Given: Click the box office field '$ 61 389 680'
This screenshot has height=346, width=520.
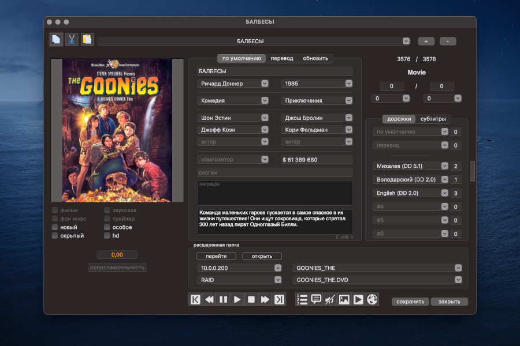Looking at the screenshot, I should pyautogui.click(x=317, y=160).
